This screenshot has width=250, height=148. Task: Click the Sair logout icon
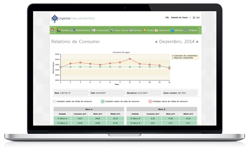coord(194,17)
